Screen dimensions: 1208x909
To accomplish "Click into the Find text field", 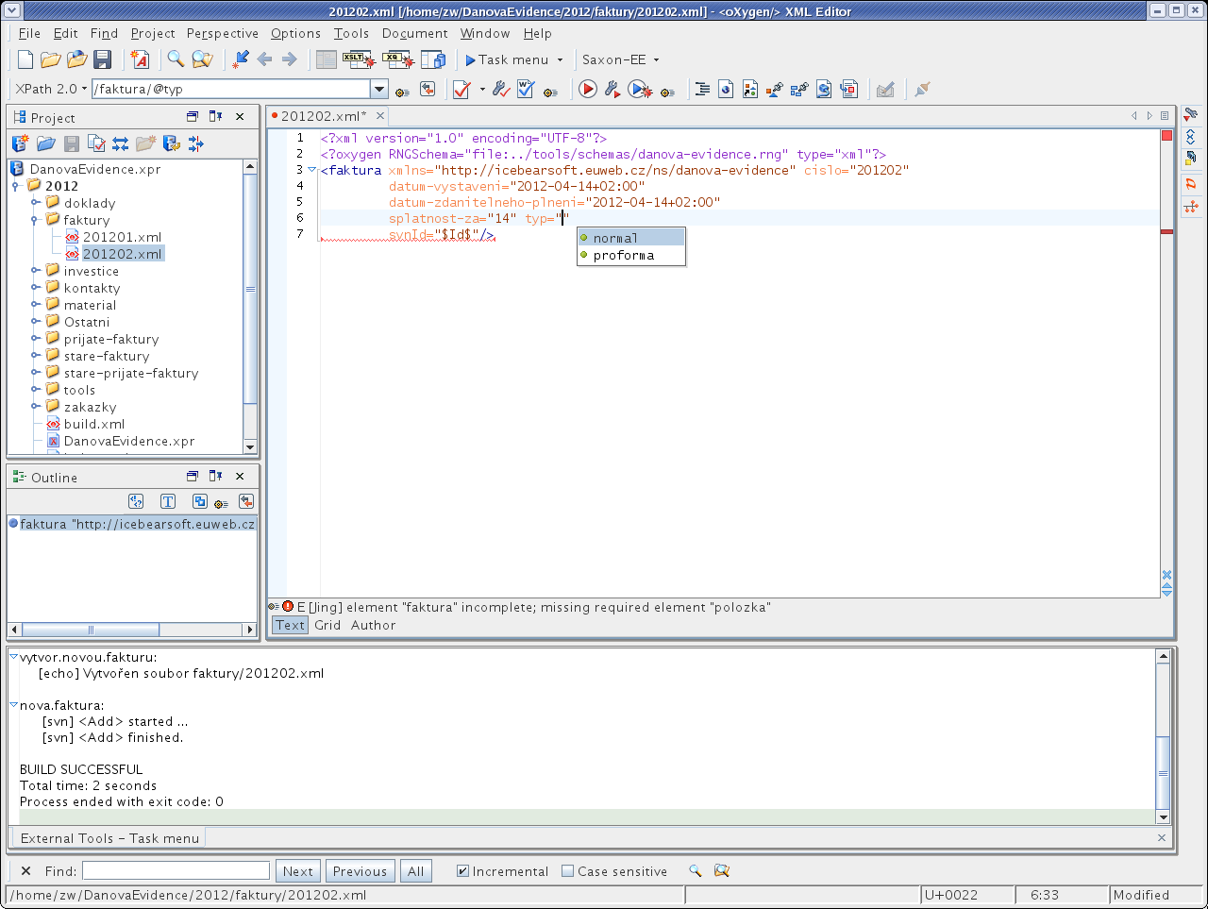I will click(176, 870).
